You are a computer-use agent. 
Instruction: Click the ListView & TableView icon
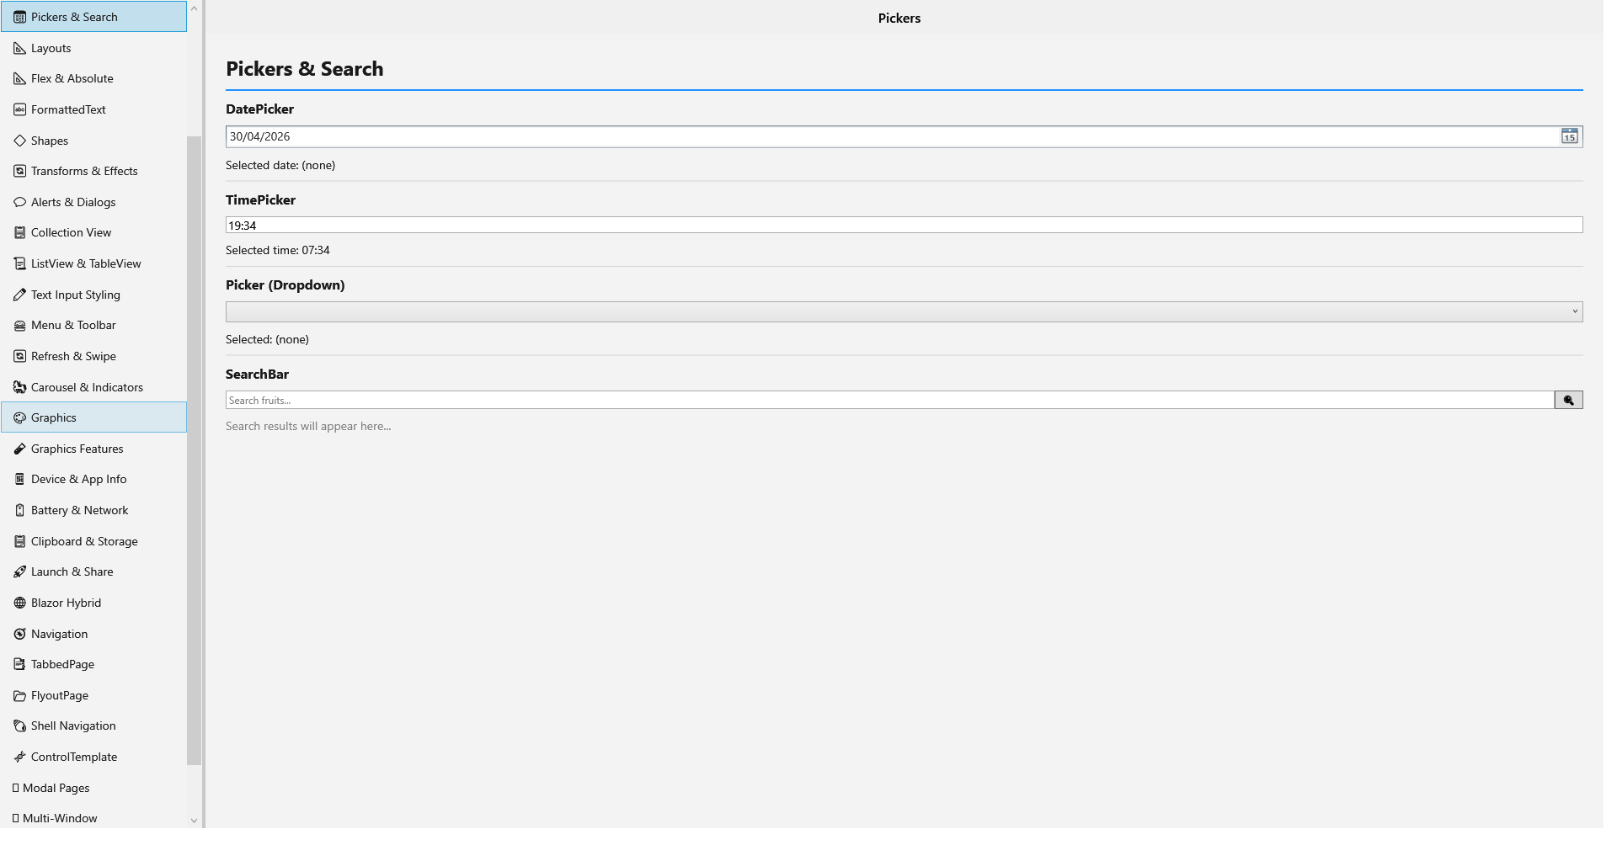click(19, 263)
